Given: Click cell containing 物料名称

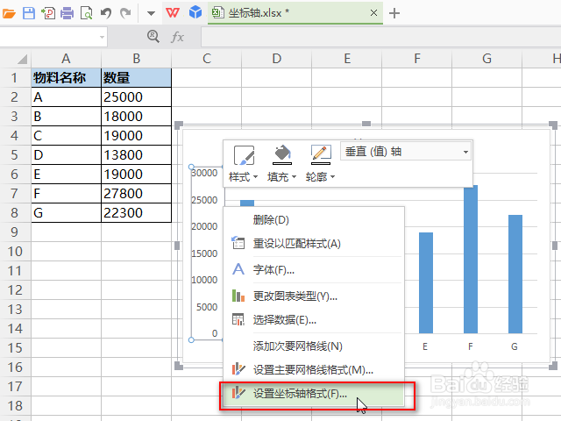Looking at the screenshot, I should point(66,78).
